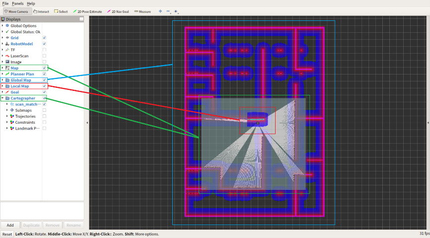Screen dimensions: 430x238
Task: Select the Measure tool
Action: tap(143, 11)
